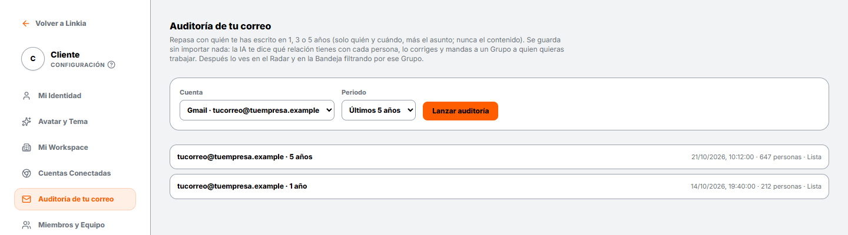Click the Periodo field label
The image size is (848, 235).
point(354,92)
